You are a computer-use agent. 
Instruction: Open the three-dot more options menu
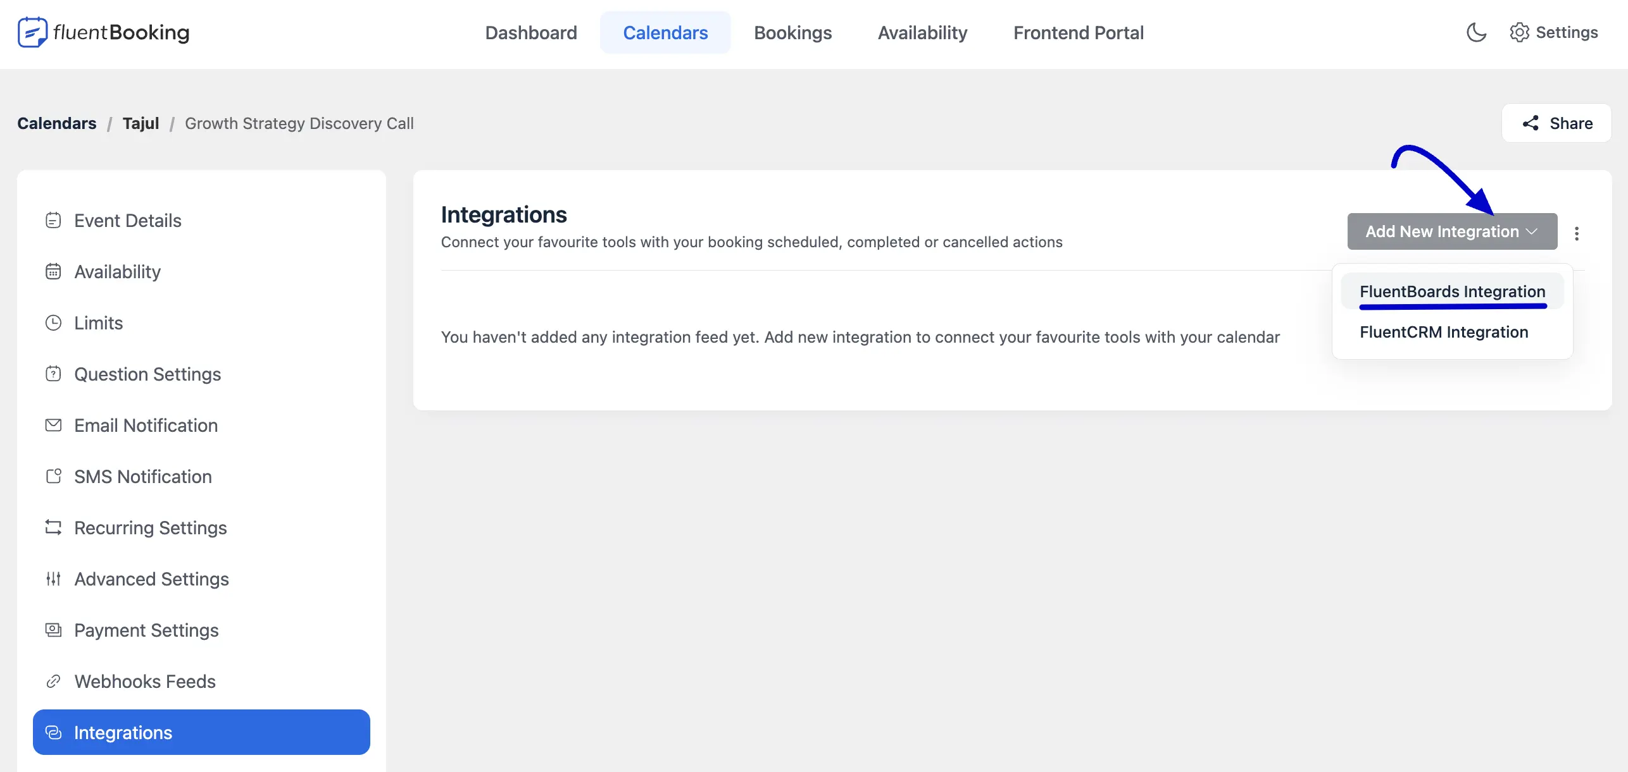(1577, 233)
